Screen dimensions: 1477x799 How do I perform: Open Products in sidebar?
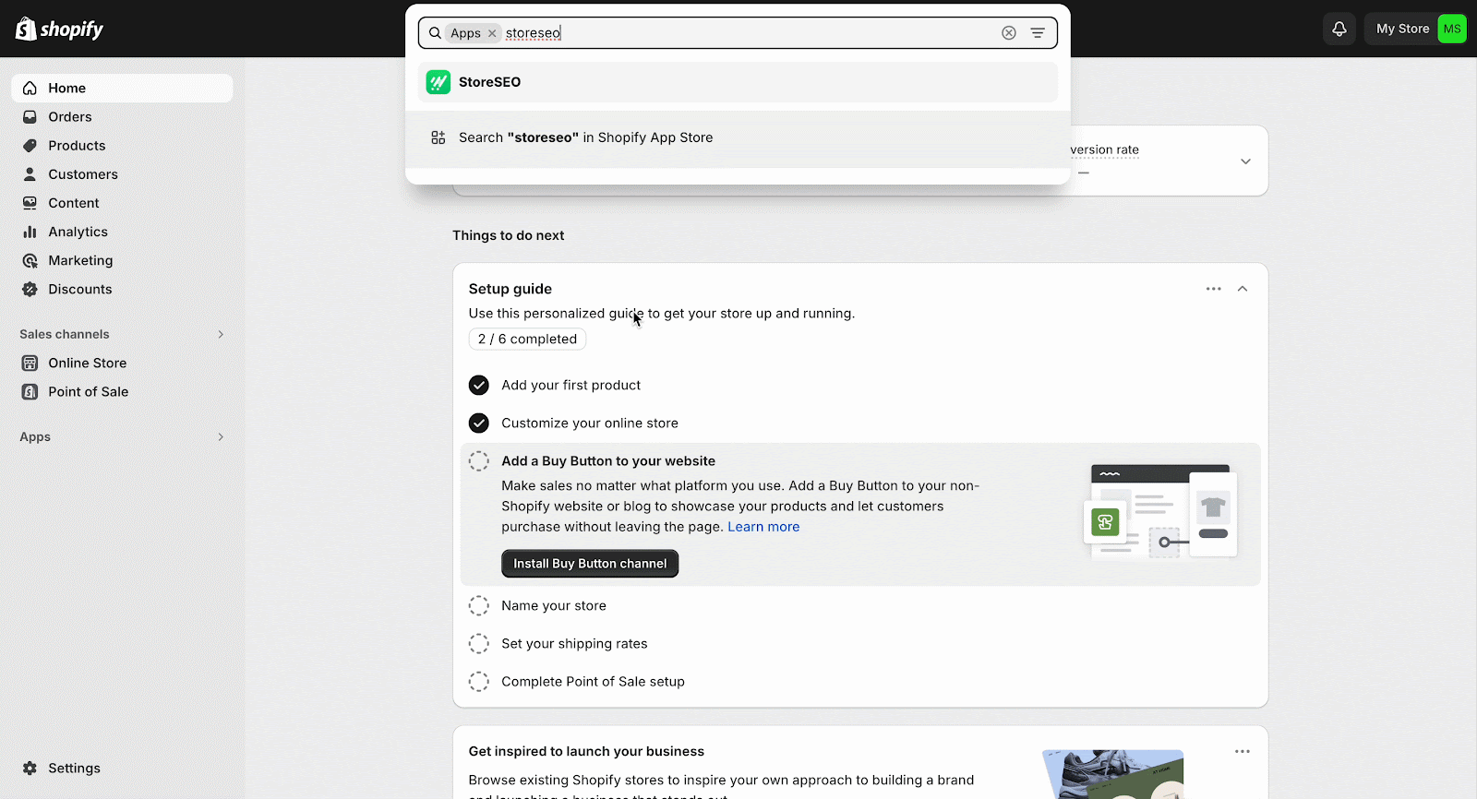122,146
